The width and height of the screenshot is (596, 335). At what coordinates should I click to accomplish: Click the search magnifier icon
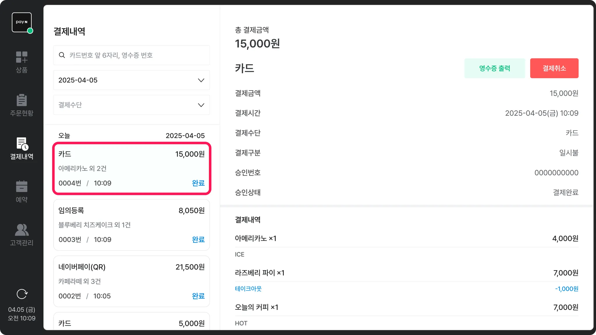pyautogui.click(x=62, y=55)
